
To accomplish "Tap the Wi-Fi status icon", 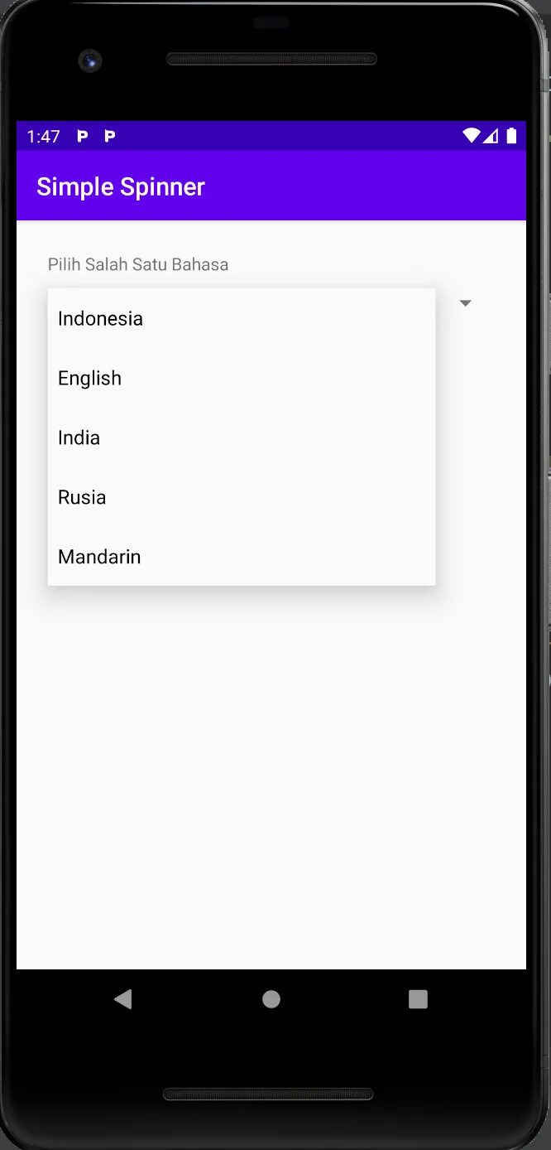I will pos(472,136).
